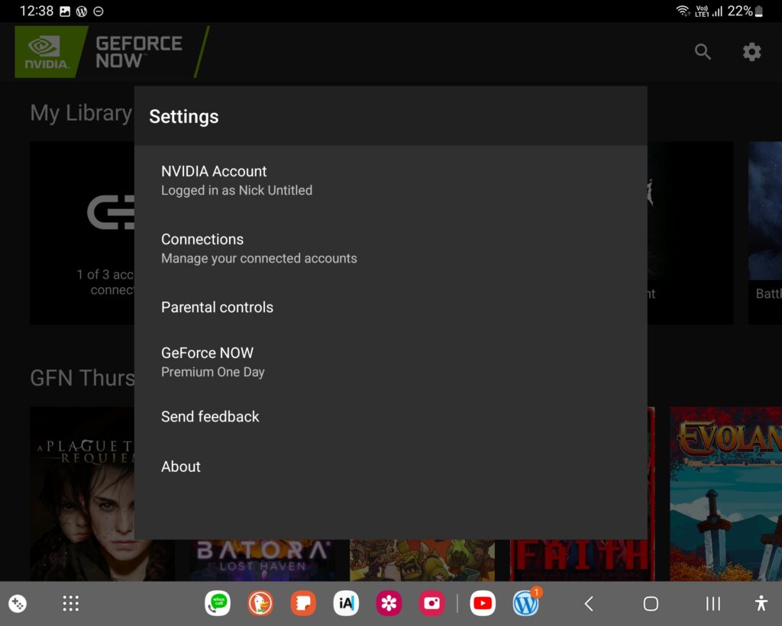Open WordPress app with notification badge

point(525,604)
